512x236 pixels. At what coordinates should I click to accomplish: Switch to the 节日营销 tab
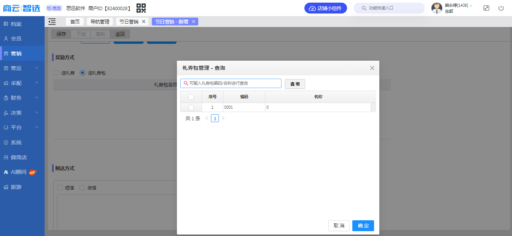click(x=129, y=22)
